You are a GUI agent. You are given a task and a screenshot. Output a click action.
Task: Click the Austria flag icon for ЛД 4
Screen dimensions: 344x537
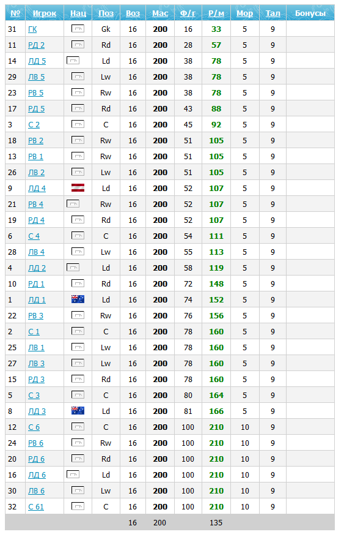coord(78,188)
